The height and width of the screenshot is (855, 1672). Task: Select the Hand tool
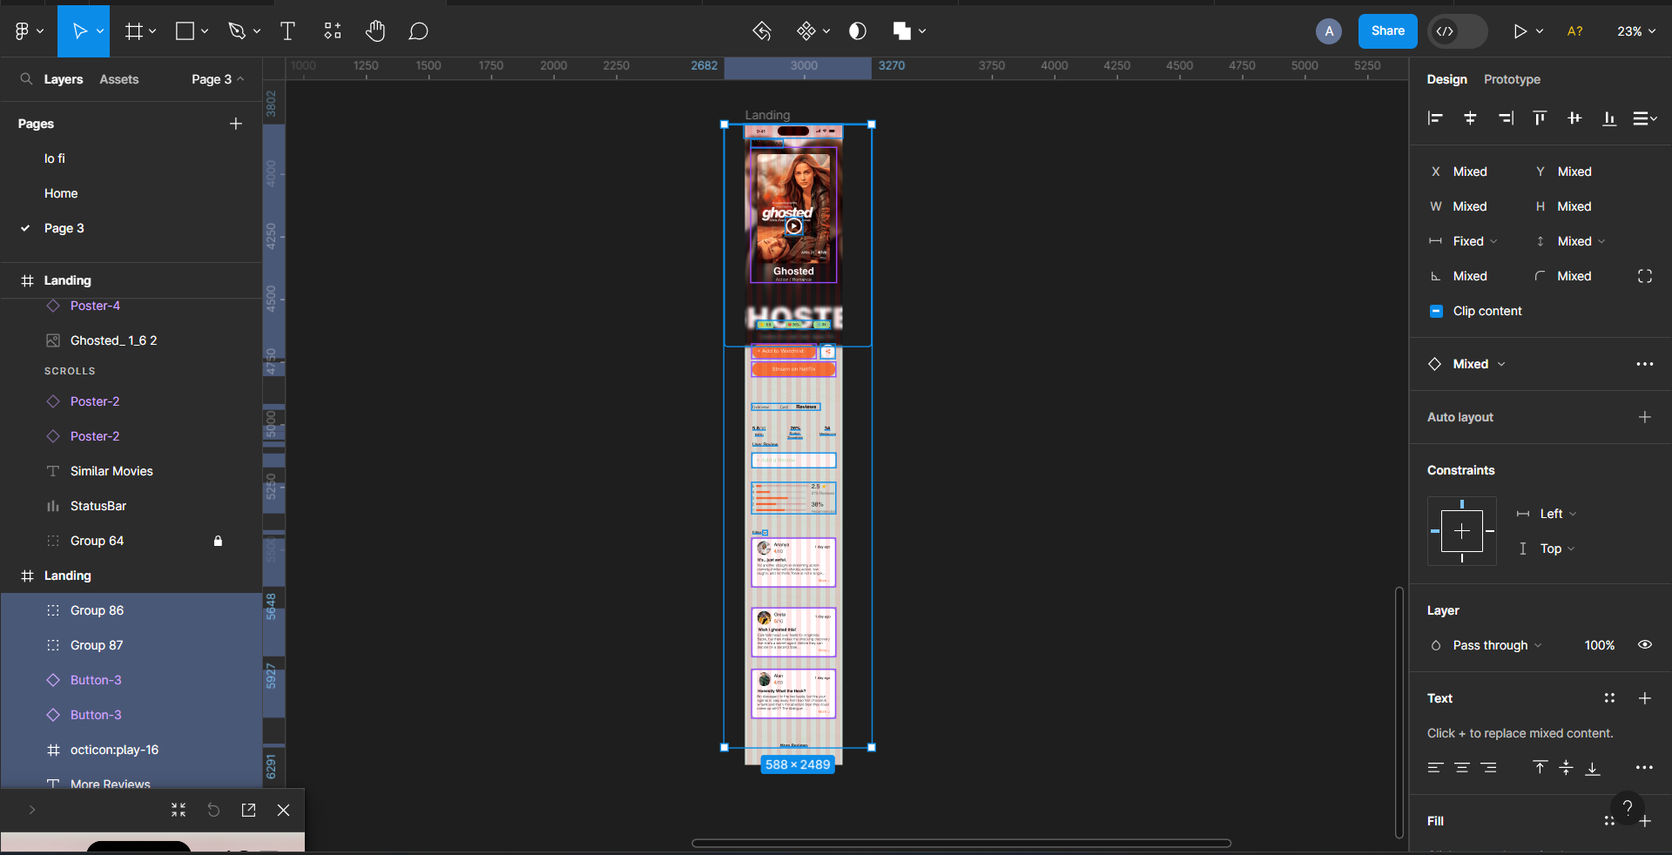pyautogui.click(x=375, y=31)
